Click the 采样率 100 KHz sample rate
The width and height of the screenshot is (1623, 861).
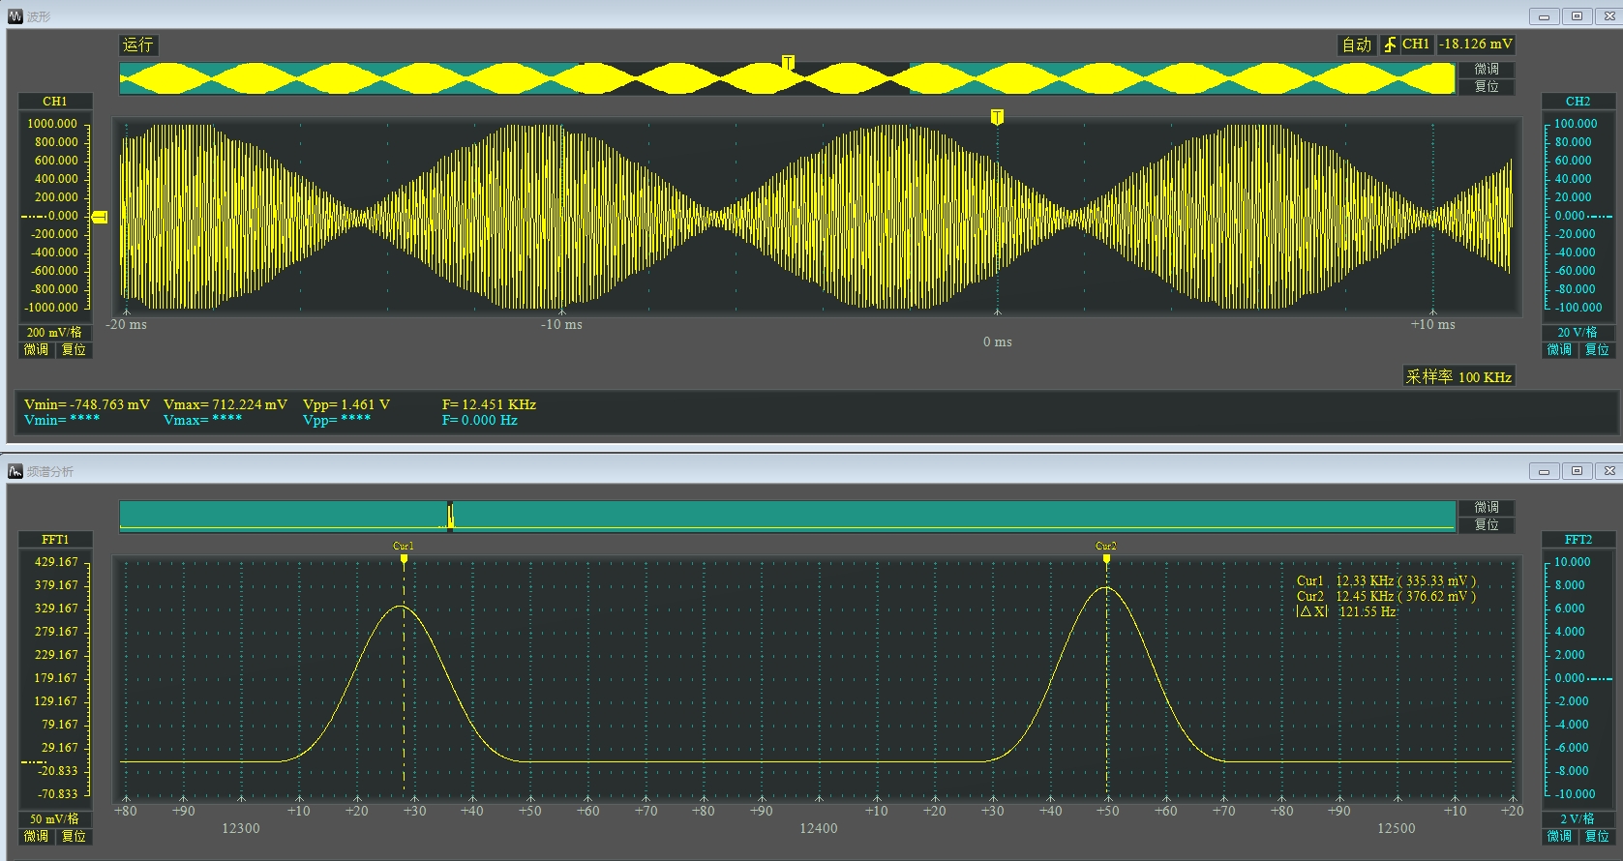[x=1458, y=376]
